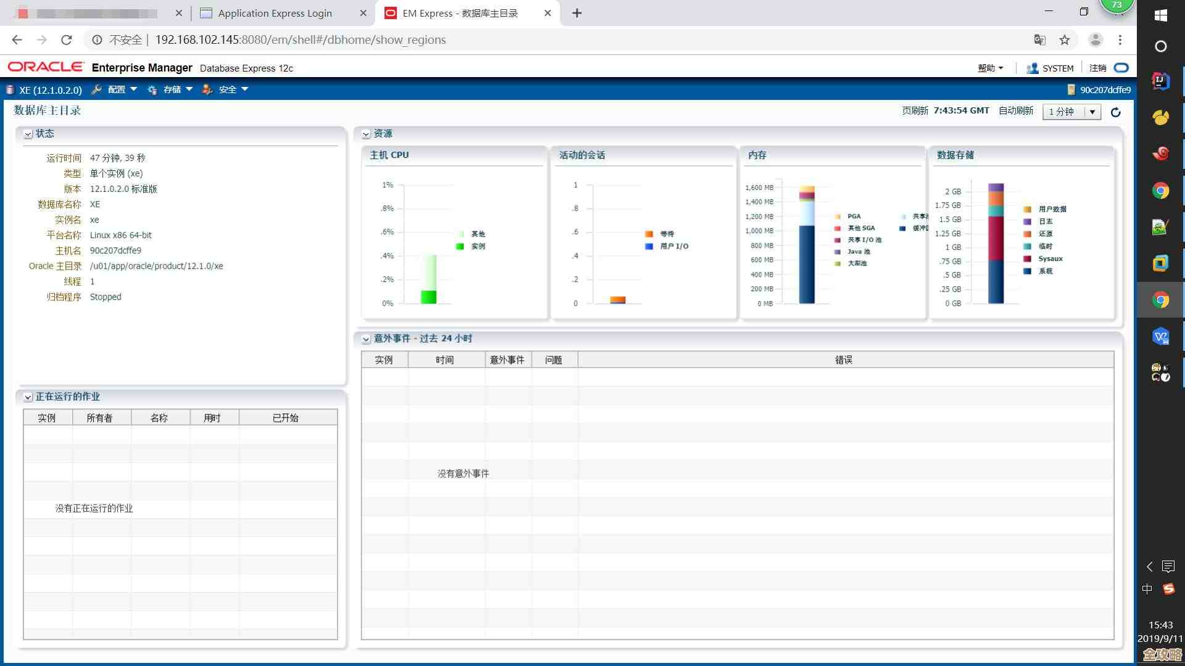
Task: Collapse the 意外事件 - 过去 24 小时 section
Action: [365, 338]
